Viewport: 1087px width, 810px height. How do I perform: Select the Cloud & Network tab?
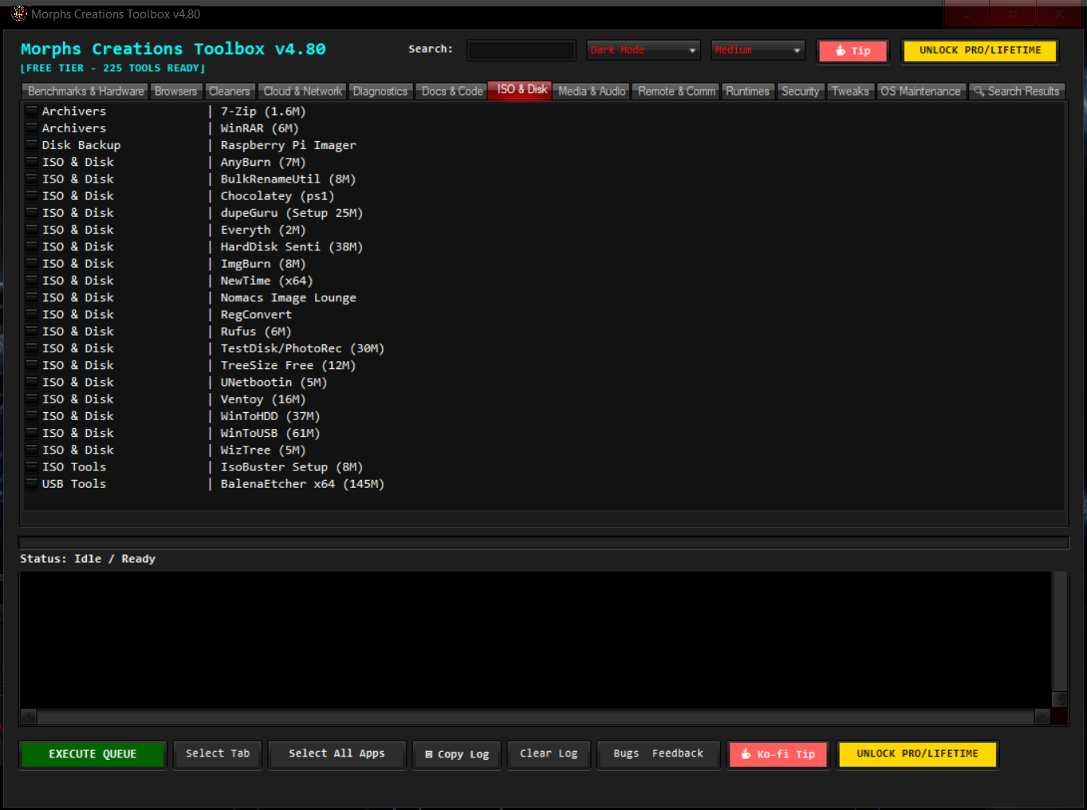point(303,92)
